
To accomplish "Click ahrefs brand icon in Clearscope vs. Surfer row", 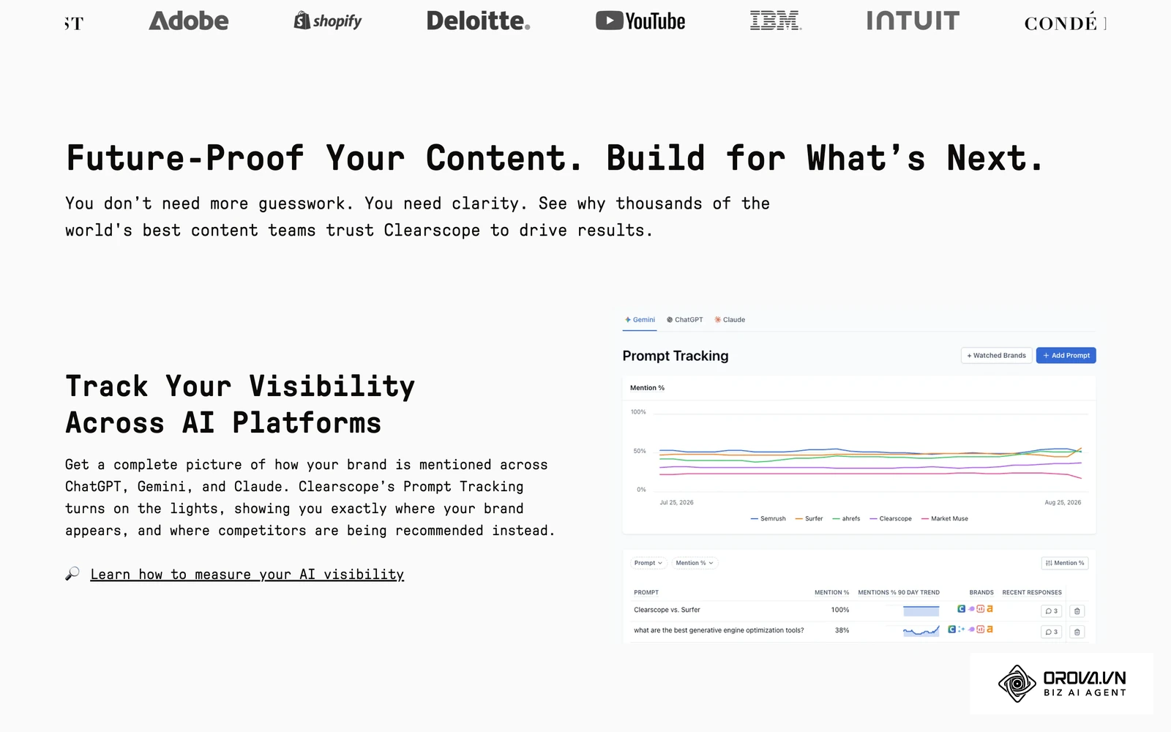I will pyautogui.click(x=989, y=609).
